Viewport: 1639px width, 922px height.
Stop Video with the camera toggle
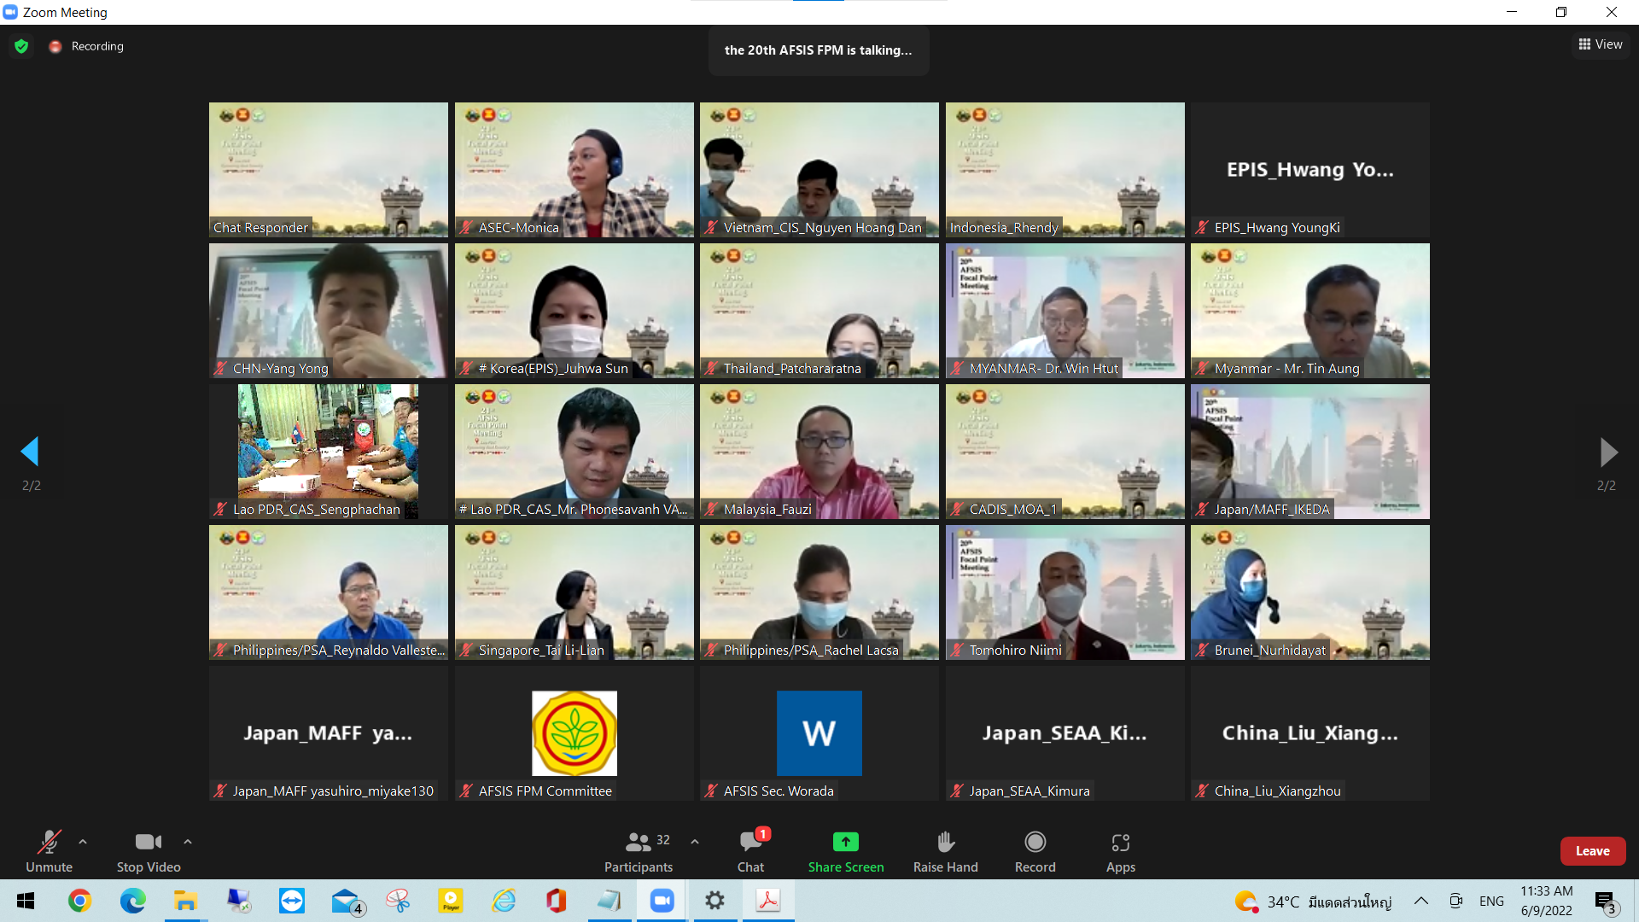click(x=149, y=851)
